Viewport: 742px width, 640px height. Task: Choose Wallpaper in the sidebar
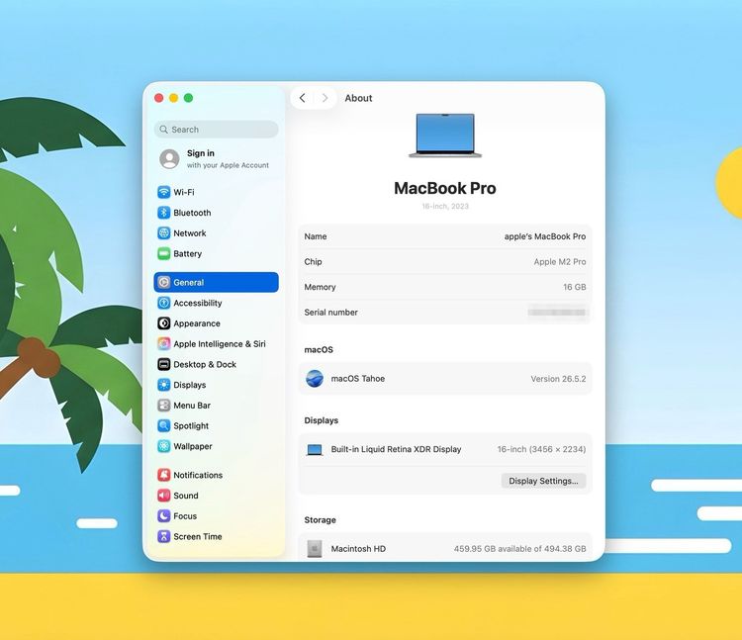pyautogui.click(x=216, y=446)
